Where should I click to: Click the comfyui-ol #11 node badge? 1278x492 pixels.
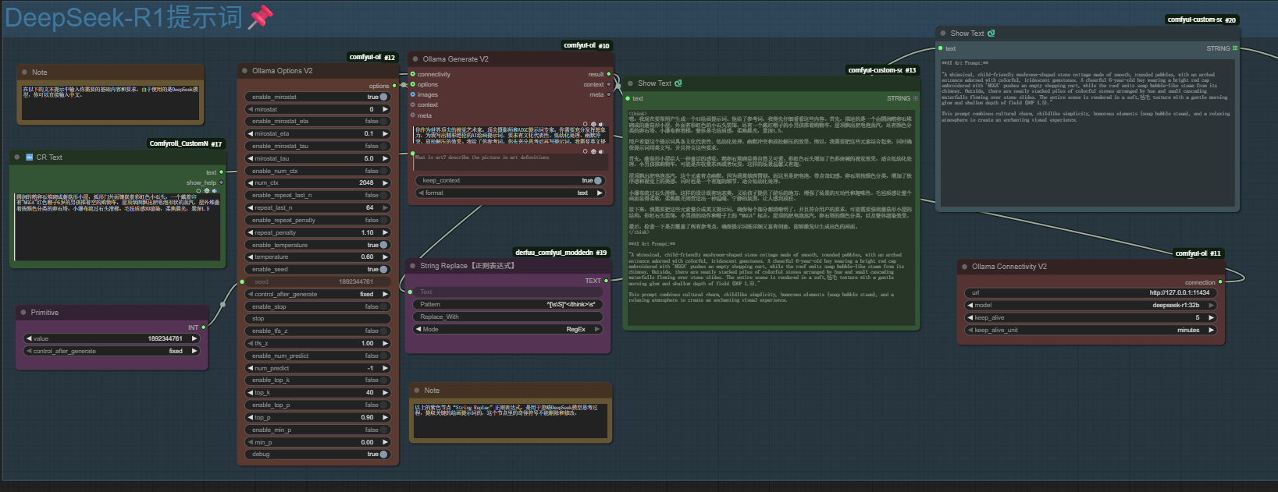pyautogui.click(x=1198, y=253)
